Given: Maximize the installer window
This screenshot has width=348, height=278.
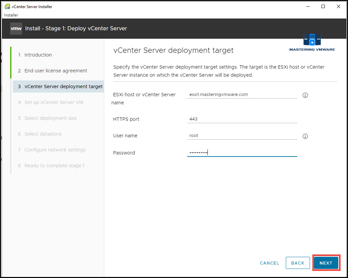Looking at the screenshot, I should coord(323,6).
